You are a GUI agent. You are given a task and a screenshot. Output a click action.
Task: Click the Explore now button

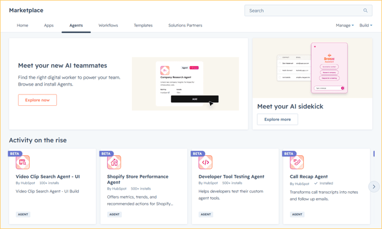coord(37,100)
